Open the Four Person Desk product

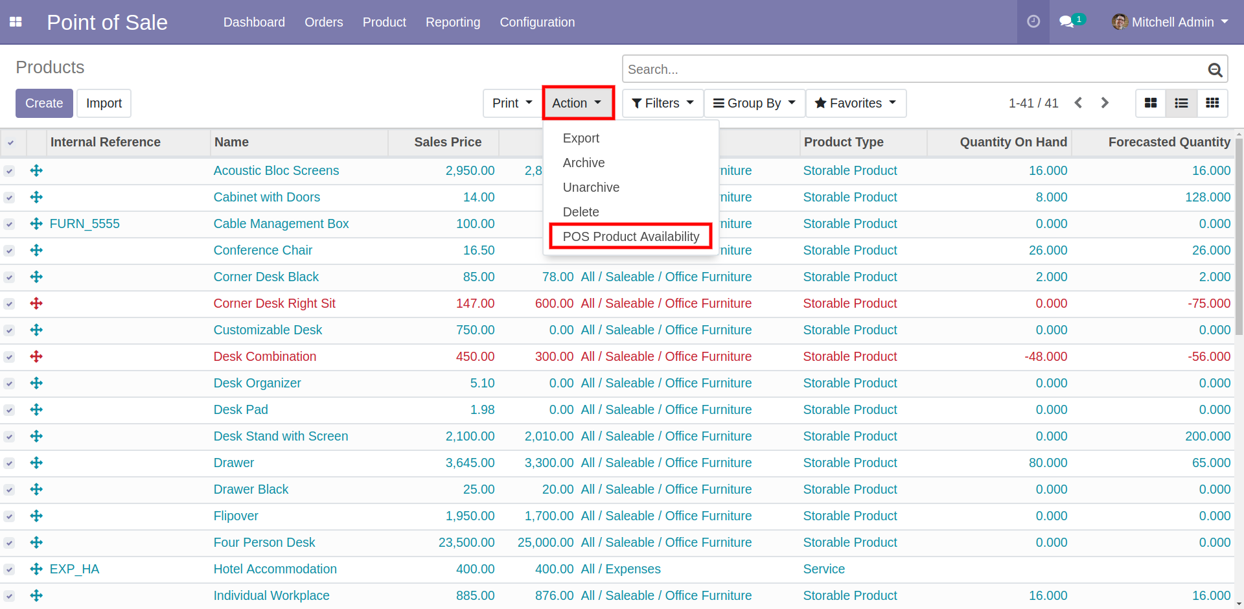tap(264, 542)
